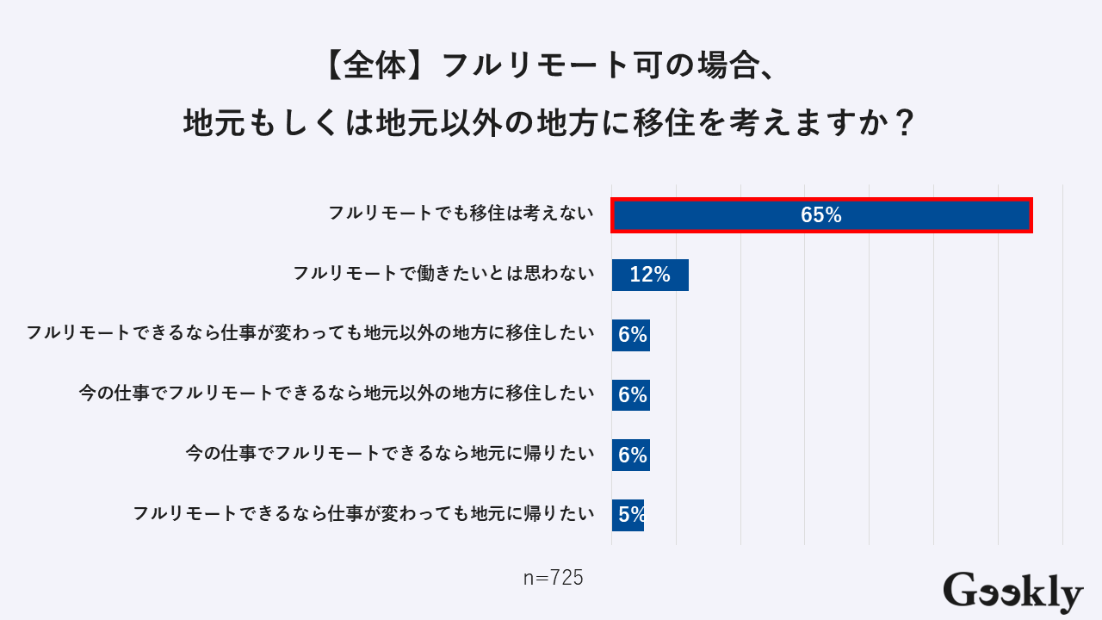The image size is (1102, 620).
Task: Click label フルリモートできるなら仕事が変わっても地元以外の地方に移住したい
Action: [x=311, y=333]
